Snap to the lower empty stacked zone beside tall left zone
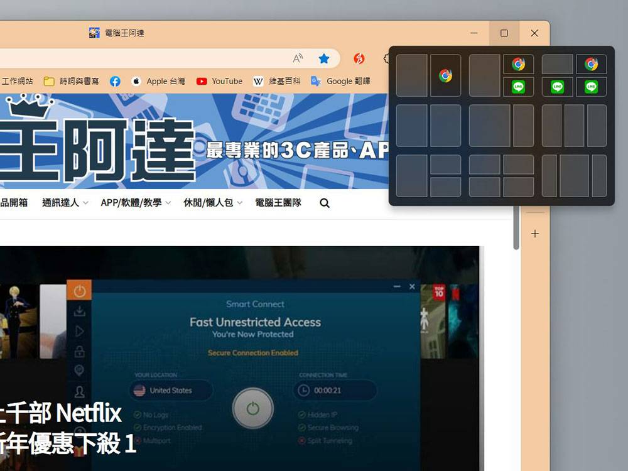The height and width of the screenshot is (471, 628). point(445,187)
